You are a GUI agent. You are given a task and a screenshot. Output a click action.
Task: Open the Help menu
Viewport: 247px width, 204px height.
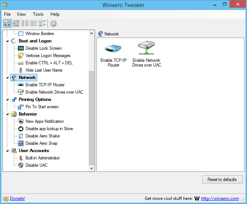pos(55,14)
